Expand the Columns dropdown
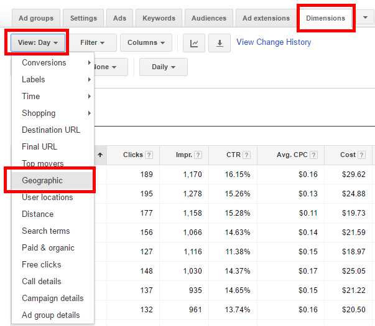 146,43
